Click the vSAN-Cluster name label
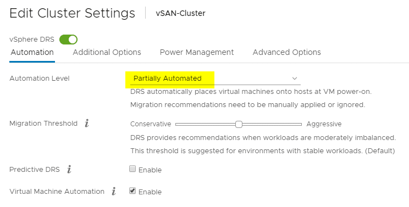 [x=180, y=13]
